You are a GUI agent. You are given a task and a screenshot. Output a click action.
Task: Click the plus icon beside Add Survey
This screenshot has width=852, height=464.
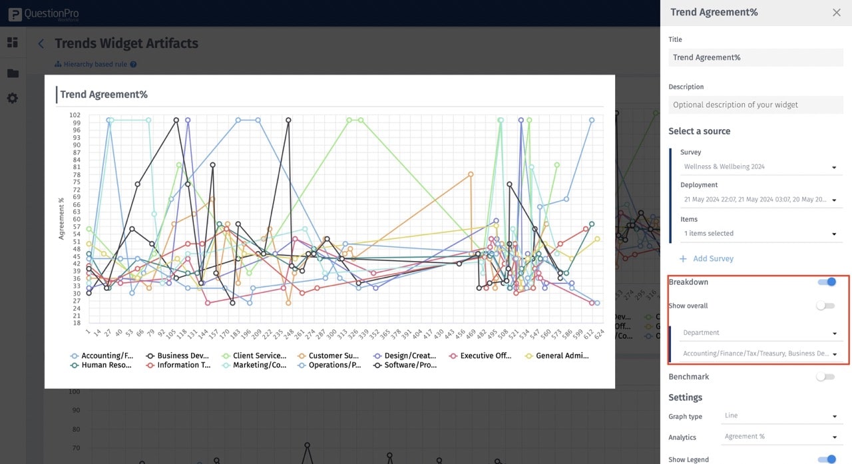click(684, 258)
